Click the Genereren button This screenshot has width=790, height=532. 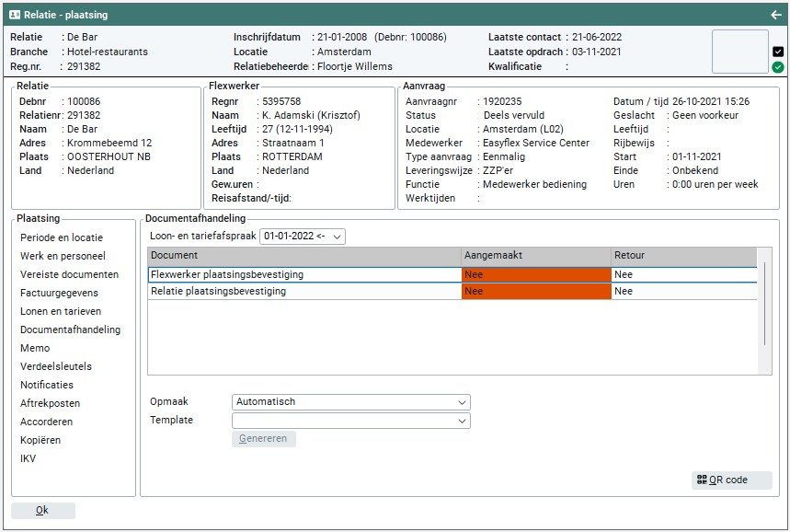click(264, 439)
